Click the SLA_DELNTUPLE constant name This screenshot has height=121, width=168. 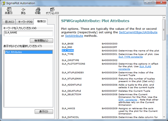[71, 91]
